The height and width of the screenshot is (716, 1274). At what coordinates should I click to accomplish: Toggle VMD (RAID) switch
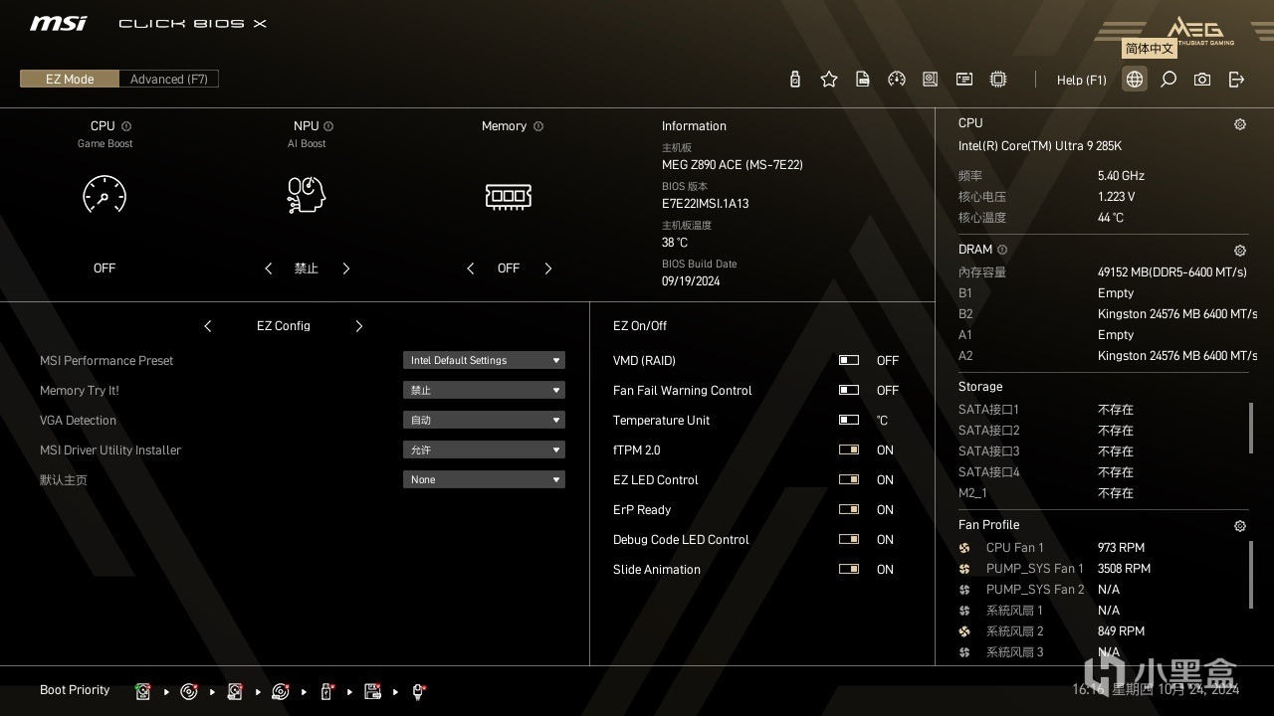tap(849, 361)
